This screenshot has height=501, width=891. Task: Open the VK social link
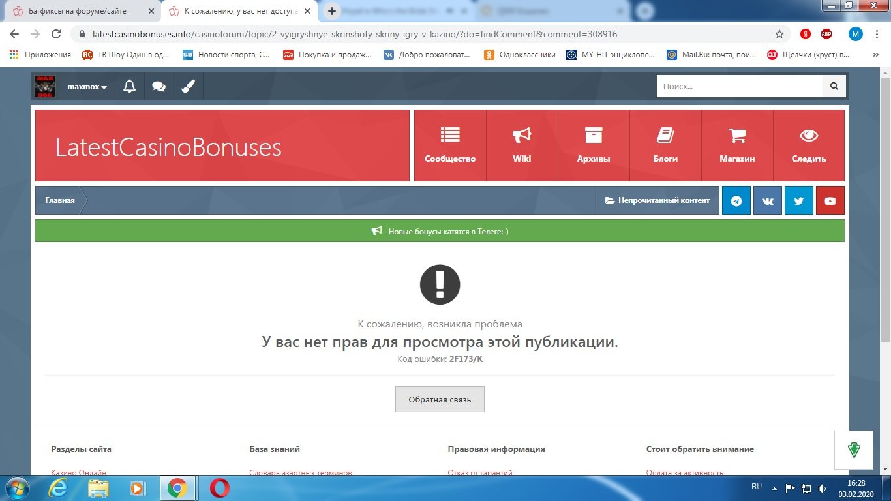[x=768, y=201]
